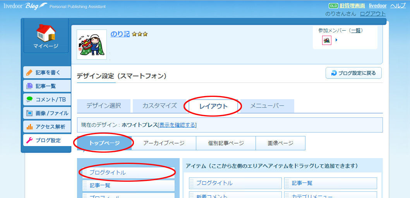
Task: Open 画像/ファイル in the sidebar
Action: [47, 113]
